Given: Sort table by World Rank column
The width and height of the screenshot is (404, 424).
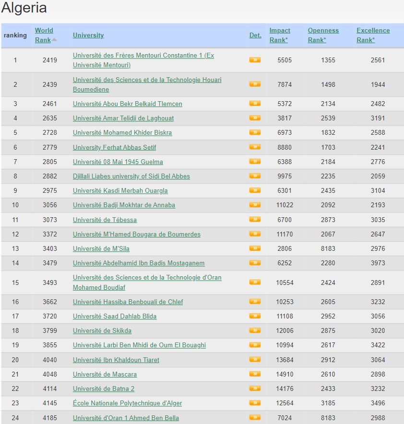Looking at the screenshot, I should [x=44, y=35].
